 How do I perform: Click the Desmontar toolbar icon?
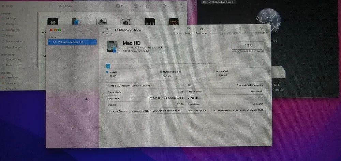240,29
